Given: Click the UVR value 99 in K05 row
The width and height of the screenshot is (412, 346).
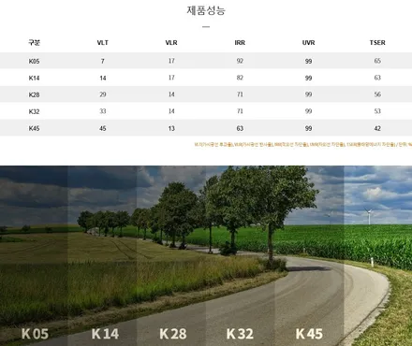Looking at the screenshot, I should coord(308,61).
